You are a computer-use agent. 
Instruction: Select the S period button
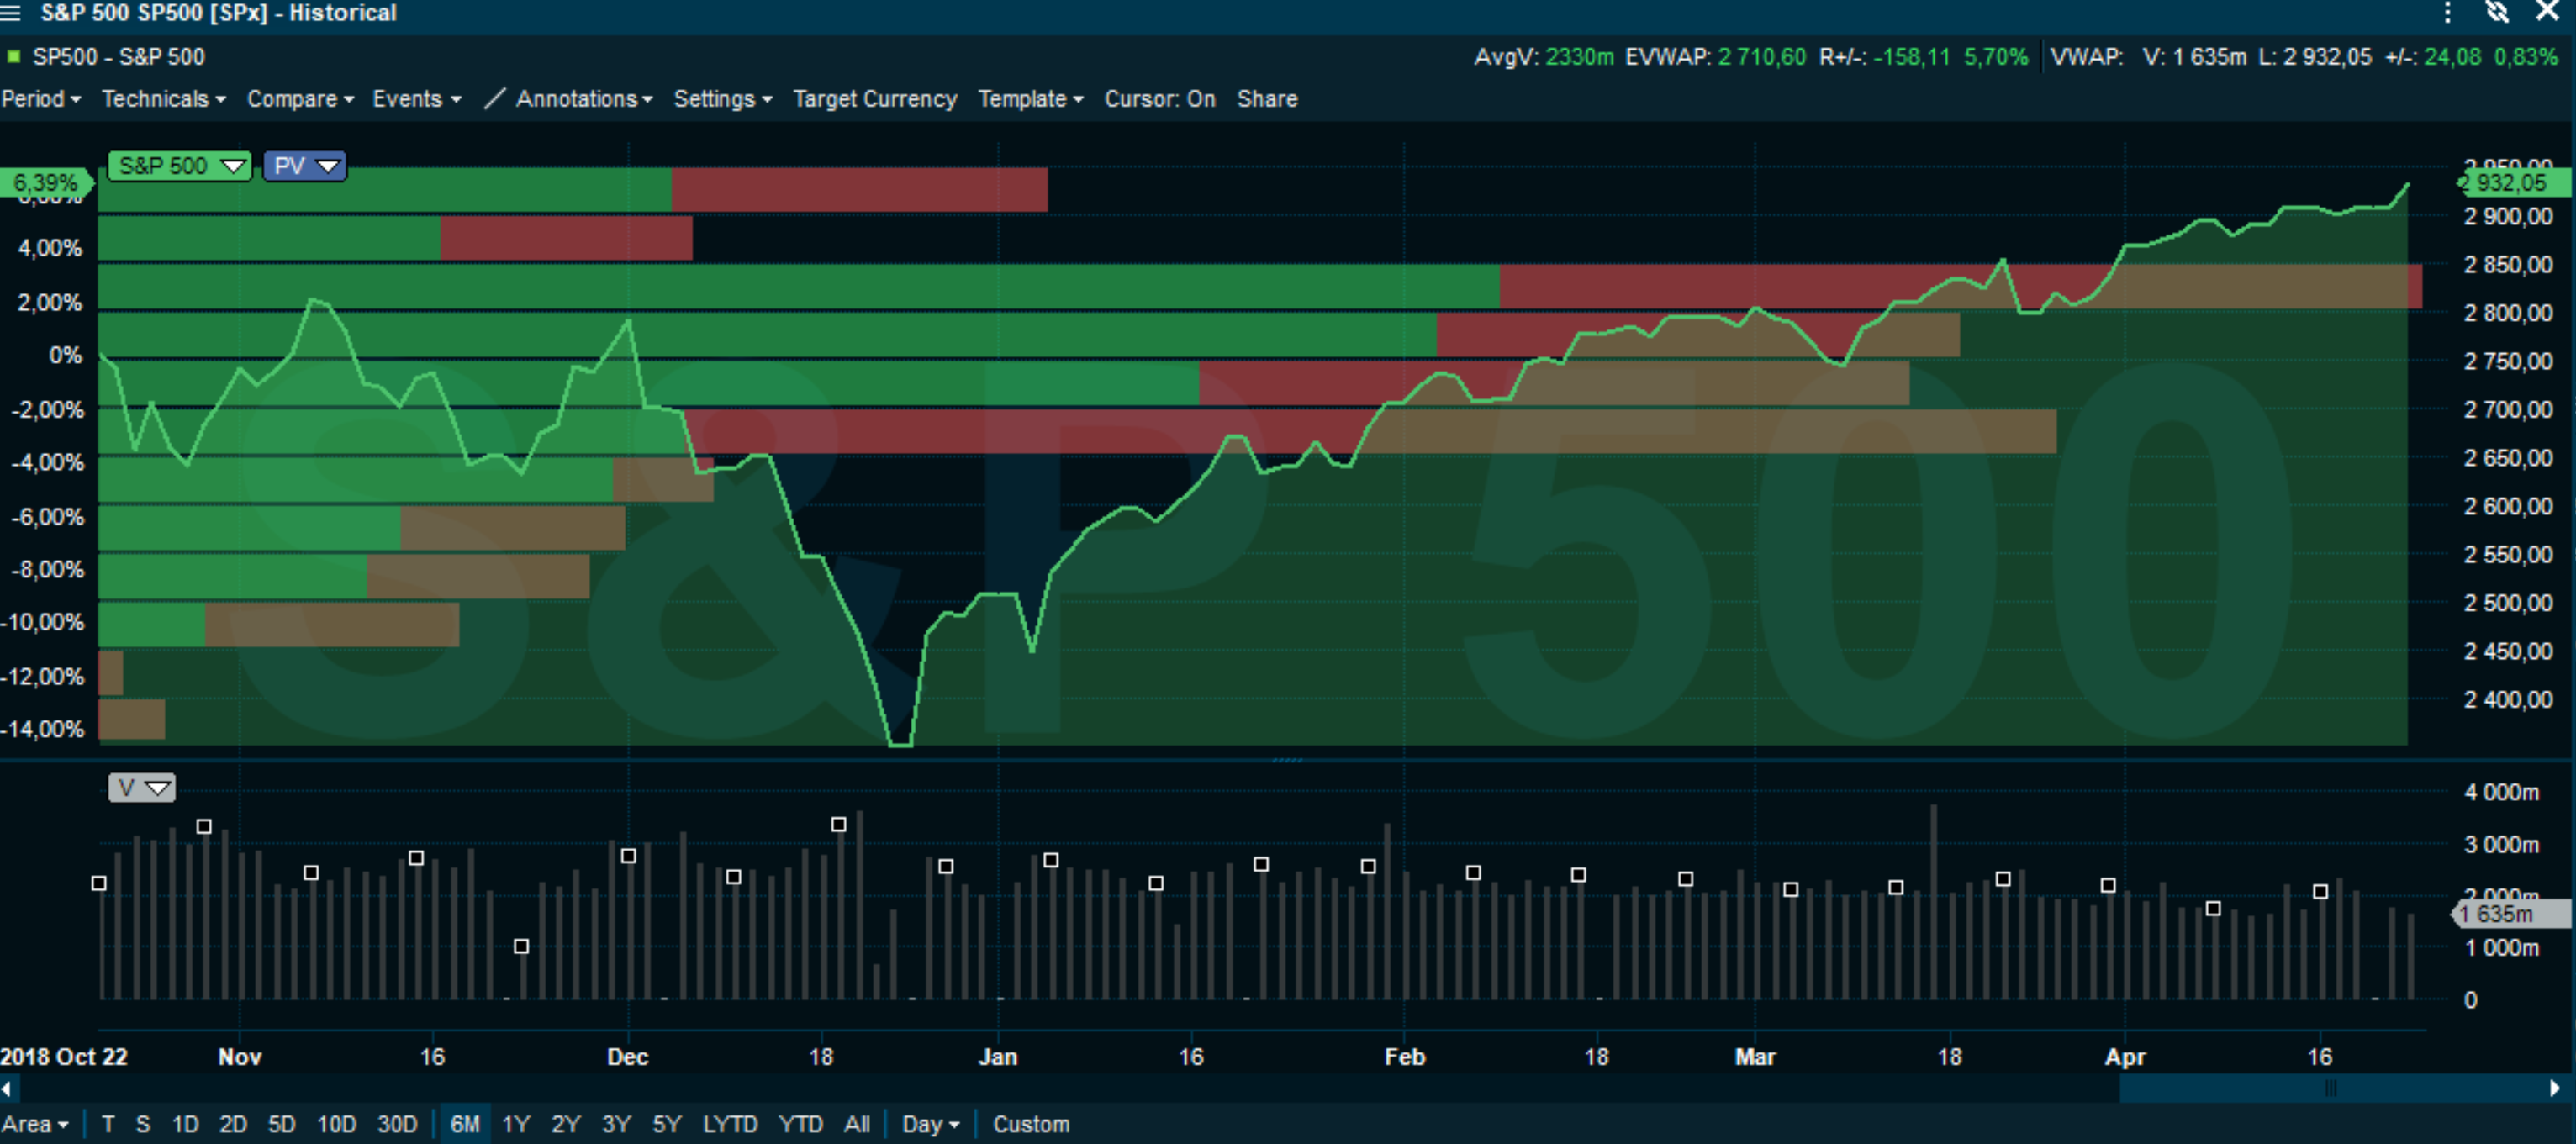(143, 1124)
